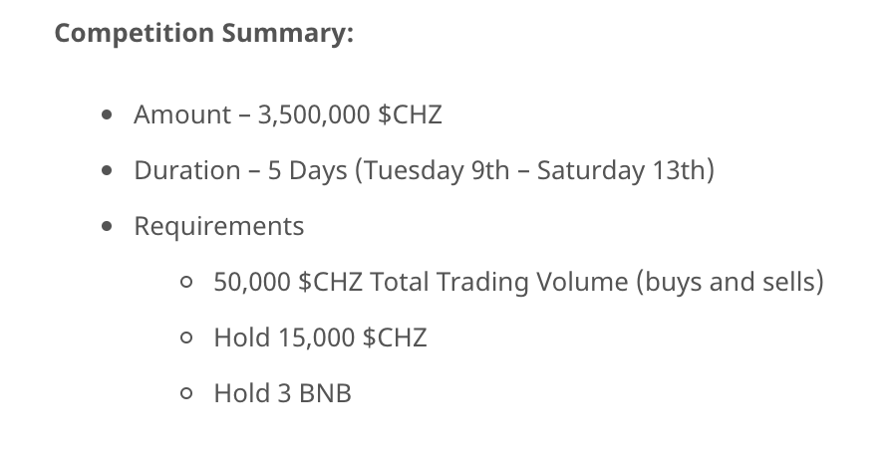
Task: Click the 50,000 $CHZ Total Trading Volume line
Action: click(519, 282)
